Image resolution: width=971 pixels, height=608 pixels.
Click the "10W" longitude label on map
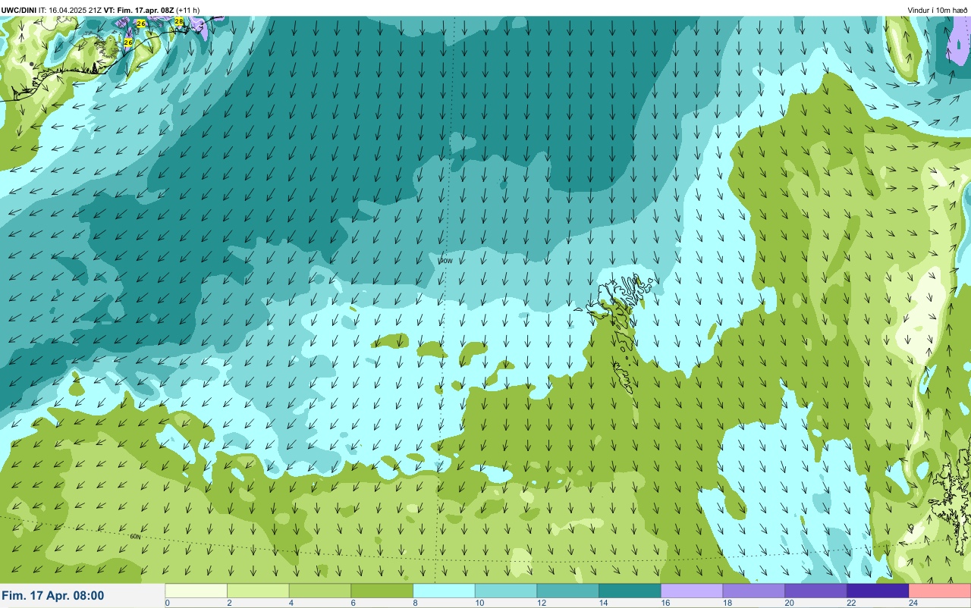click(445, 260)
